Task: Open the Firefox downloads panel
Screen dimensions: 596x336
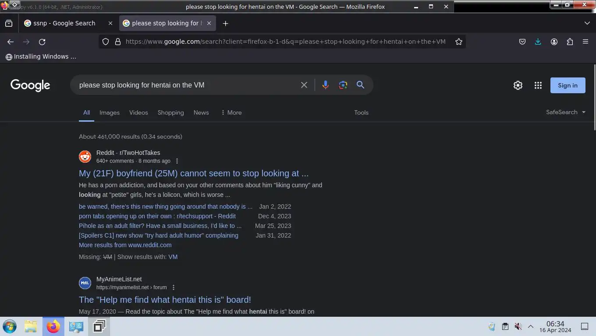Action: [x=538, y=42]
